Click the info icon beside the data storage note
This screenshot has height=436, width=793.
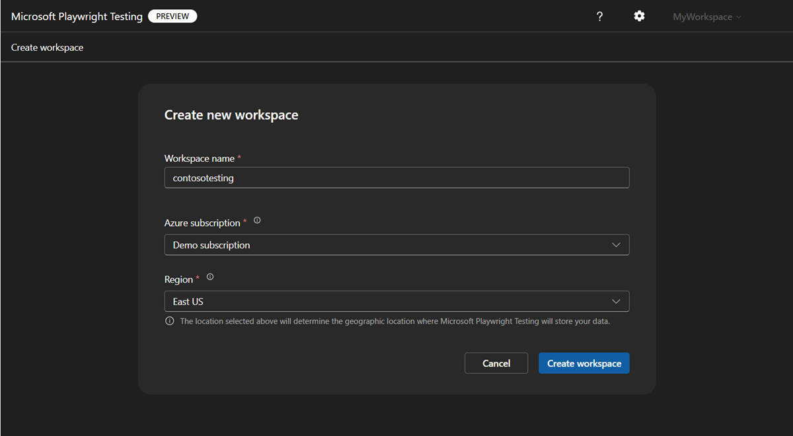point(169,321)
